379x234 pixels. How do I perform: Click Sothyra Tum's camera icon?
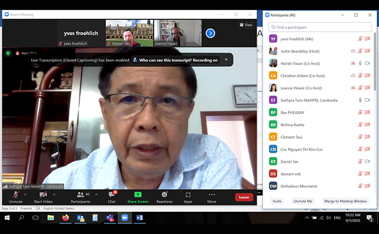(368, 100)
